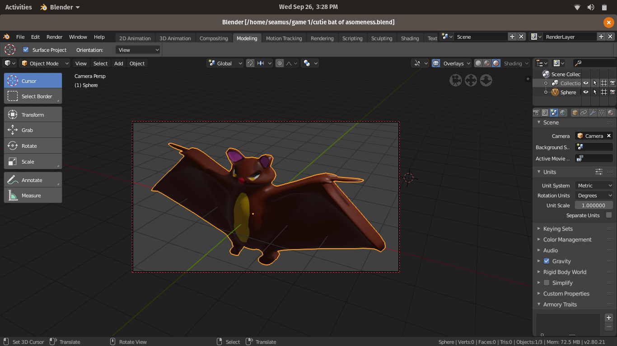
Task: Open Ubuntu Activities overview
Action: coord(19,7)
